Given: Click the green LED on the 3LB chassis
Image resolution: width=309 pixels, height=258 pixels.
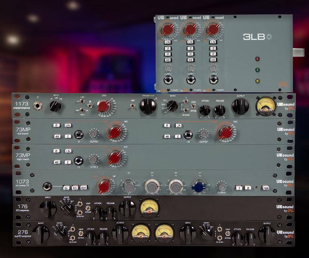Looking at the screenshot, I should point(257,70).
